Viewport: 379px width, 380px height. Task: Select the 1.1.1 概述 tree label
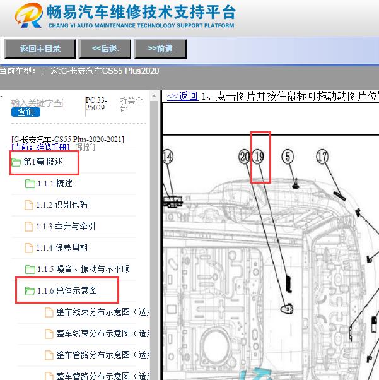(55, 184)
